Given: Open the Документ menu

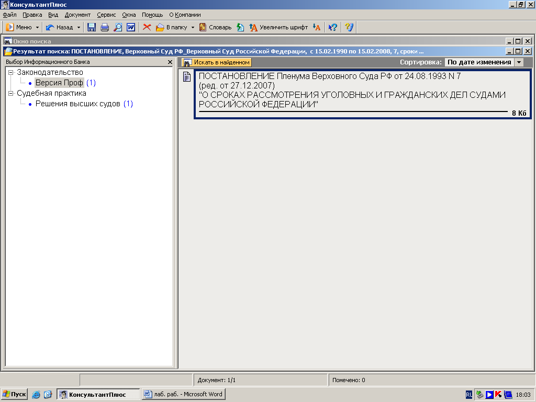Looking at the screenshot, I should [x=77, y=15].
